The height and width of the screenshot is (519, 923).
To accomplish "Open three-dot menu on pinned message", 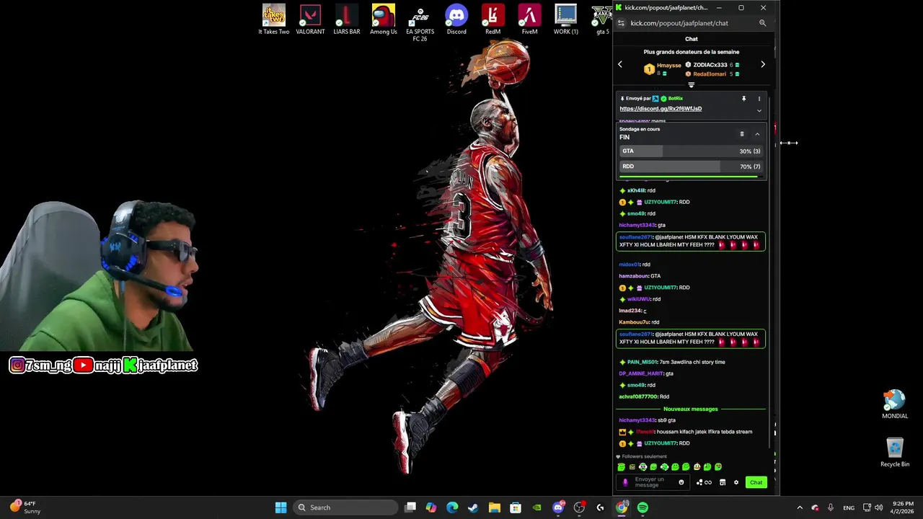I will pos(759,99).
